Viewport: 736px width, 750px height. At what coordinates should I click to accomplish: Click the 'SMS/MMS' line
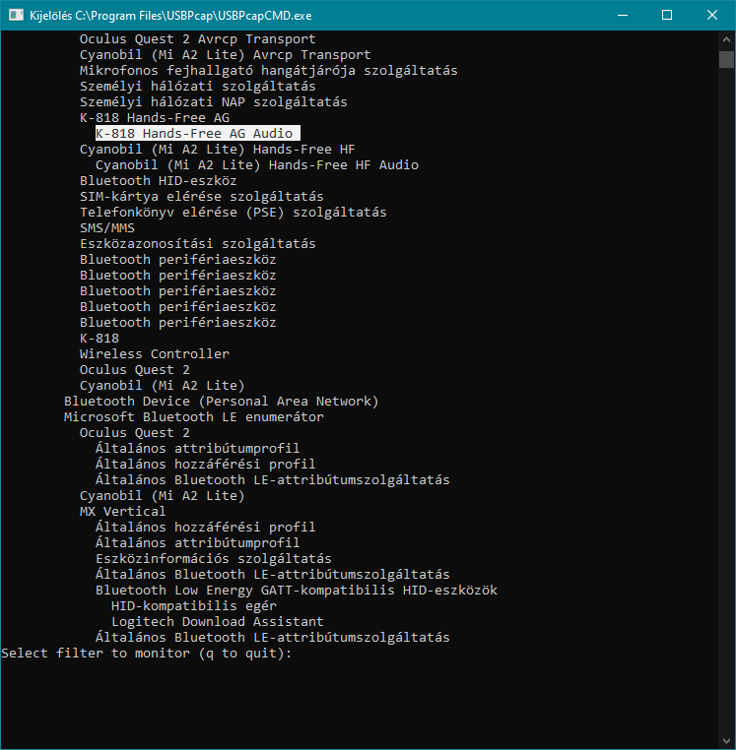pos(106,228)
